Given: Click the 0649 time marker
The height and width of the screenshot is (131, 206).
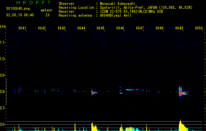Looking at the screenshot, I should click(179, 28).
